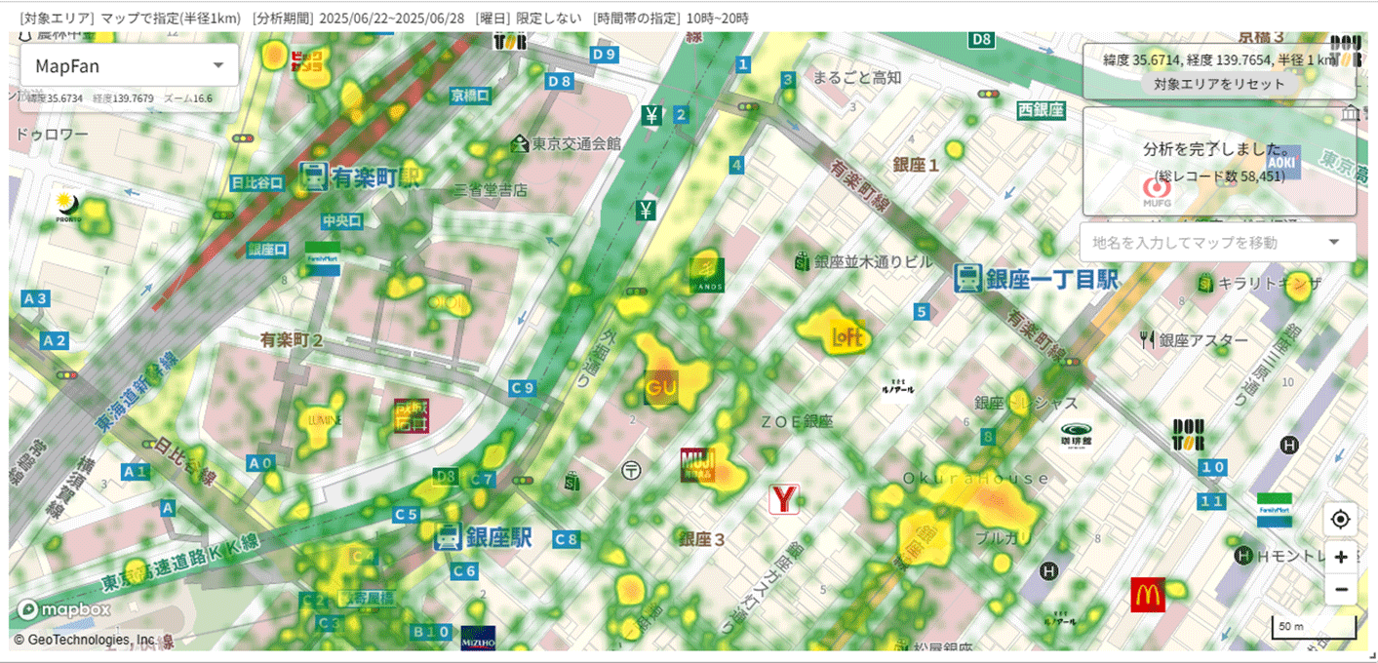Viewport: 1378px width, 663px height.
Task: Click the OkuraHouse map label
Action: pos(976,478)
